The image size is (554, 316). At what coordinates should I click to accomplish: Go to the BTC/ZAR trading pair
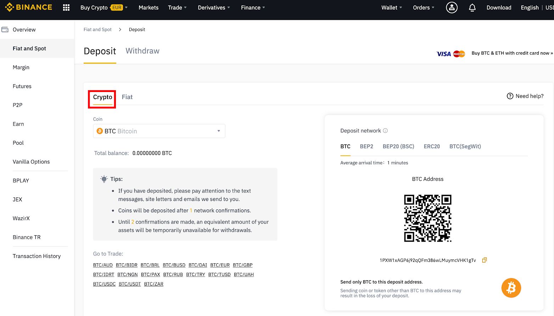coord(154,284)
